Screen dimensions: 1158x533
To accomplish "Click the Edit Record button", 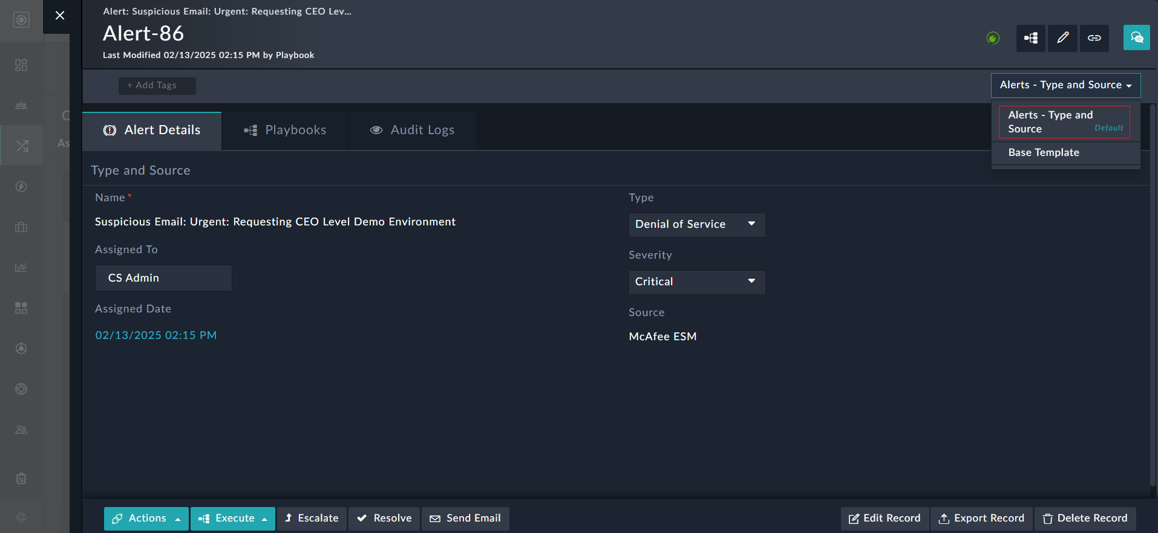I will 885,518.
